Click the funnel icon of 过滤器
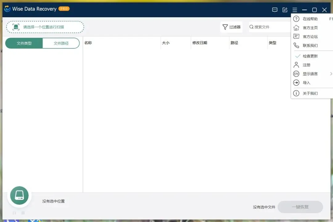The width and height of the screenshot is (333, 222). point(225,27)
